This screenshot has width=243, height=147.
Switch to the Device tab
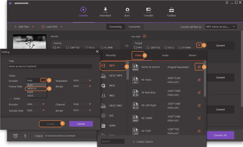pos(192,55)
